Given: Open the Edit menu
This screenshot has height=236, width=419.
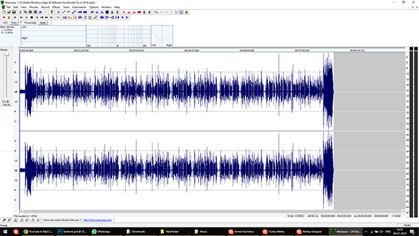Looking at the screenshot, I should (x=16, y=7).
